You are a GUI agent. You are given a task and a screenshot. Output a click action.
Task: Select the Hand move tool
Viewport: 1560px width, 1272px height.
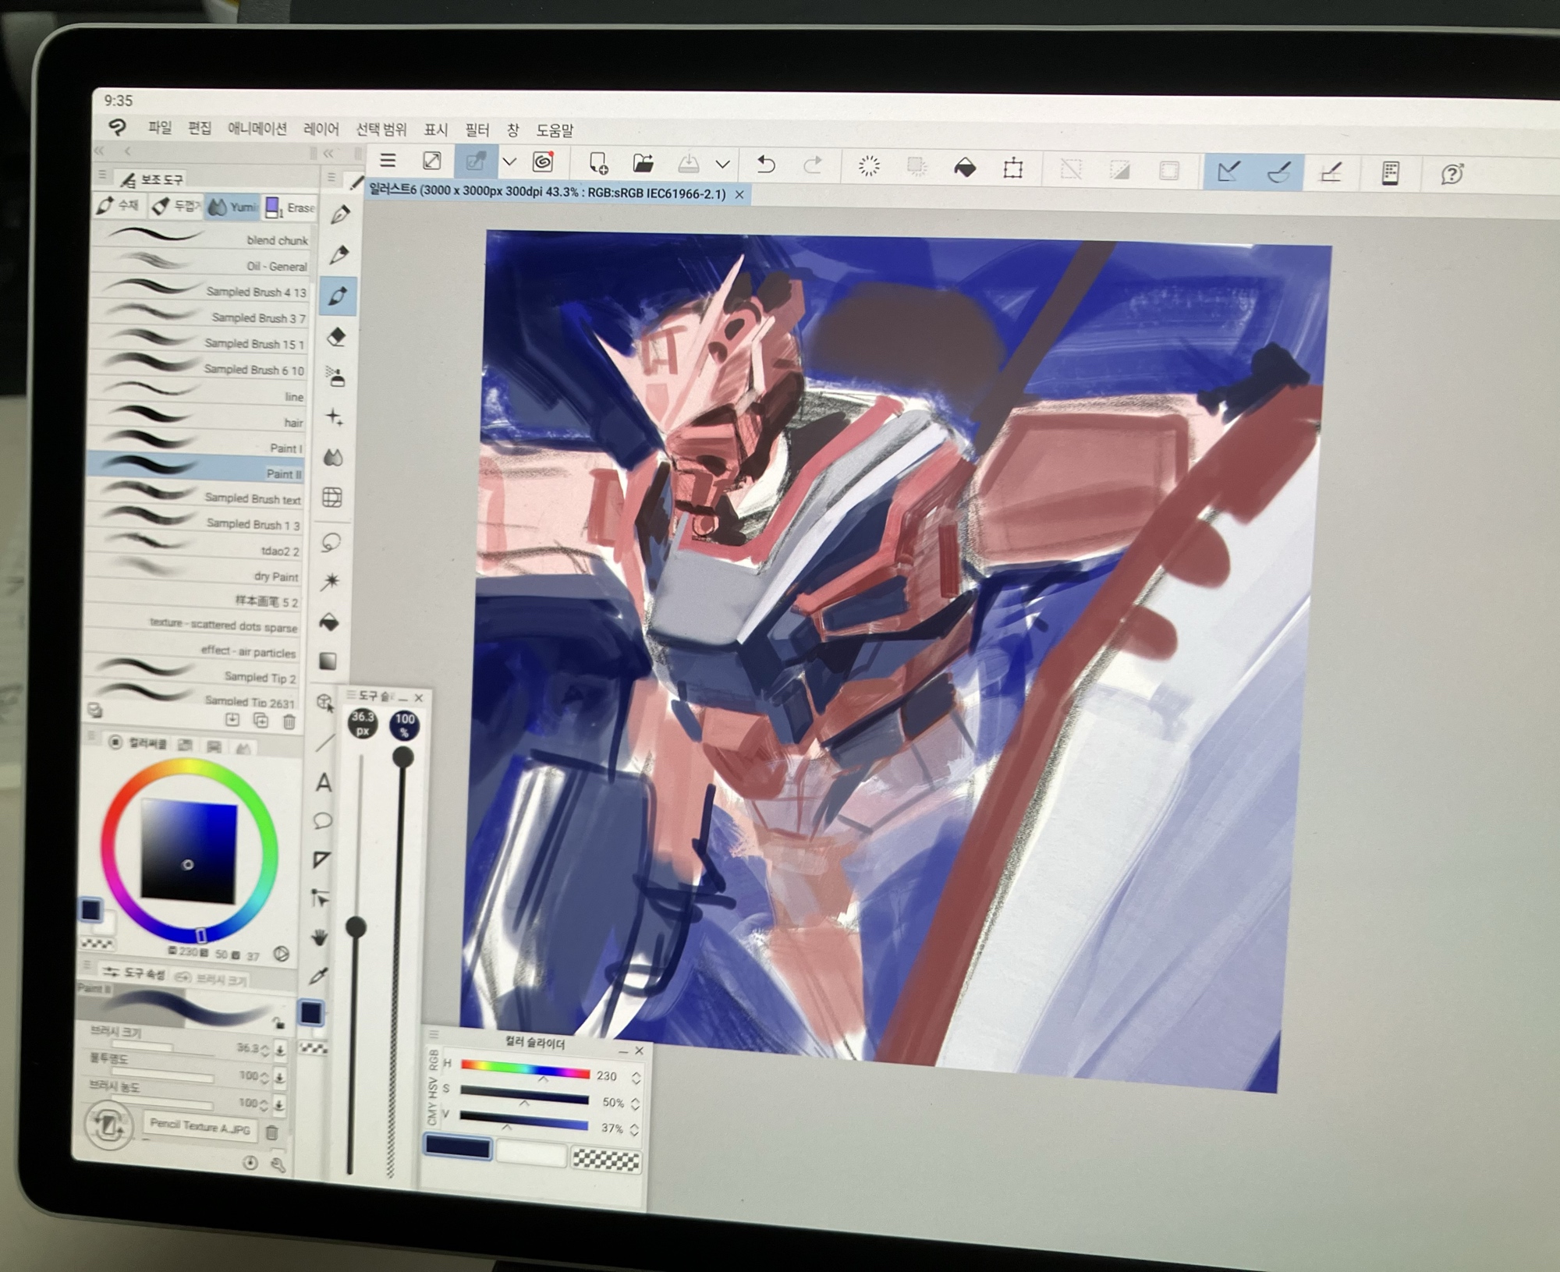click(319, 937)
